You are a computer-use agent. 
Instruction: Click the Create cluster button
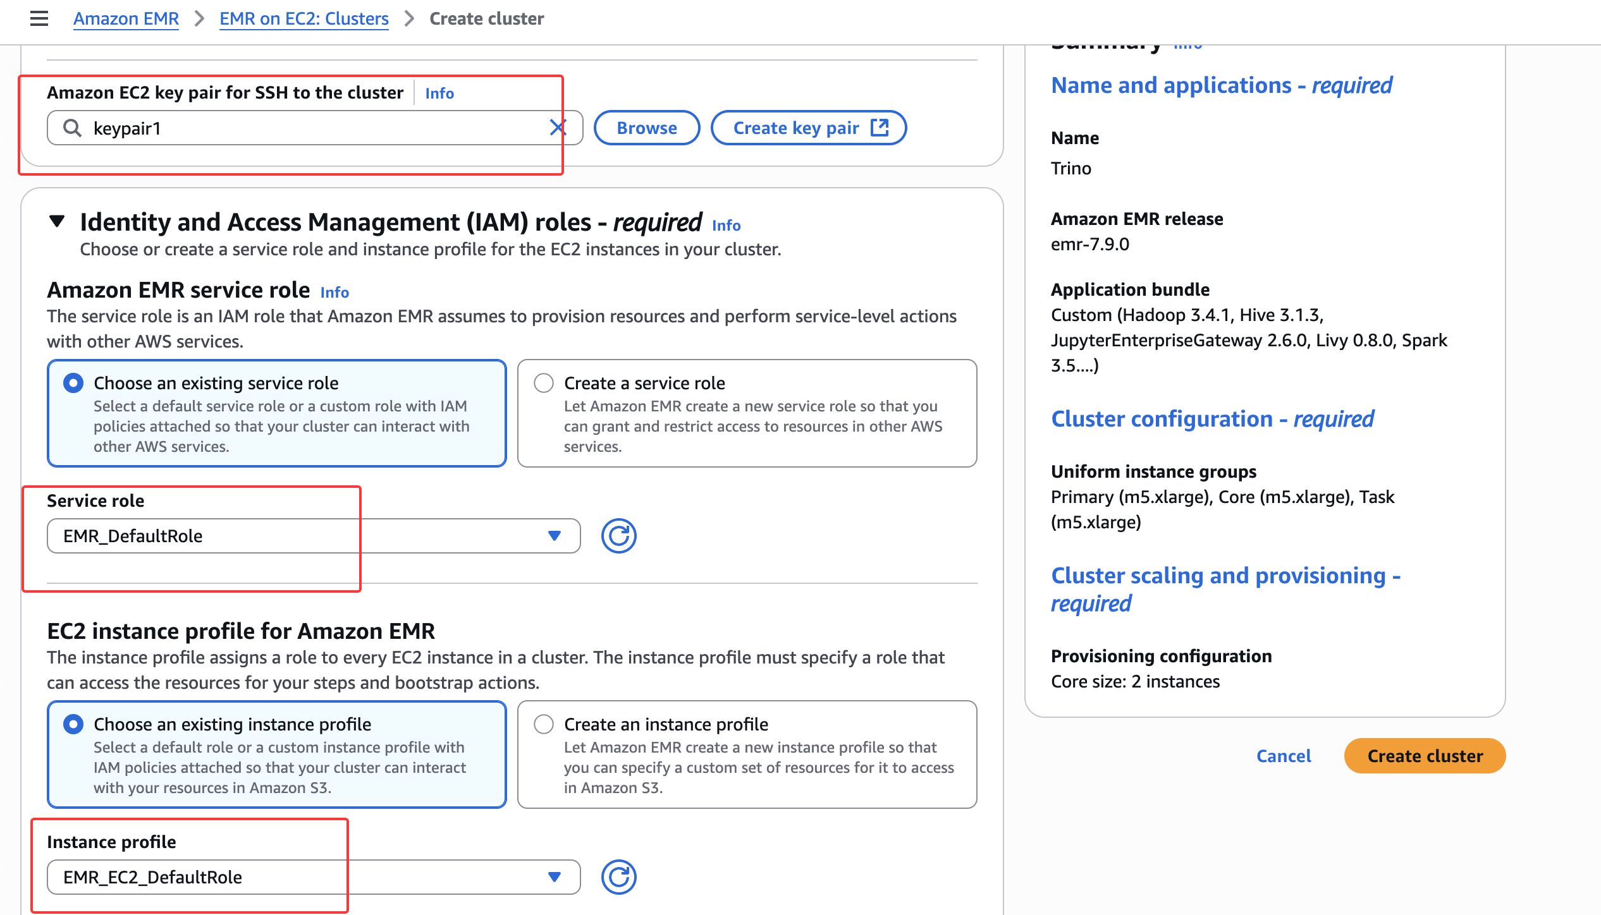point(1425,756)
